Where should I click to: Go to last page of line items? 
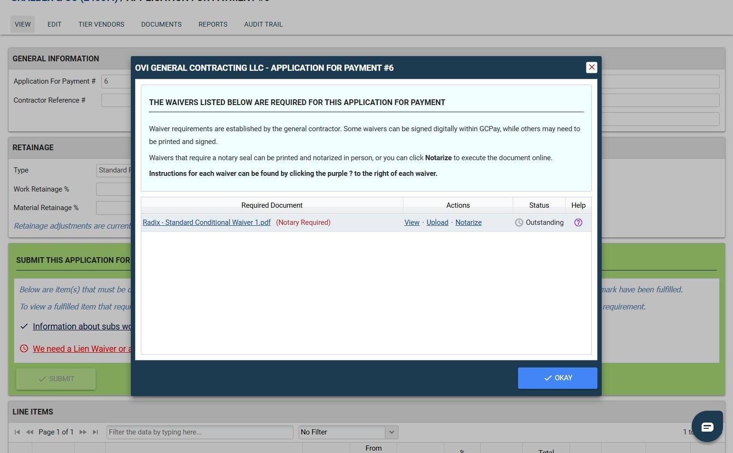(95, 432)
